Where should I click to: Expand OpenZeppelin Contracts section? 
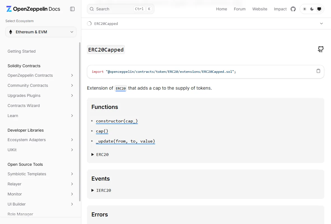coord(72,75)
